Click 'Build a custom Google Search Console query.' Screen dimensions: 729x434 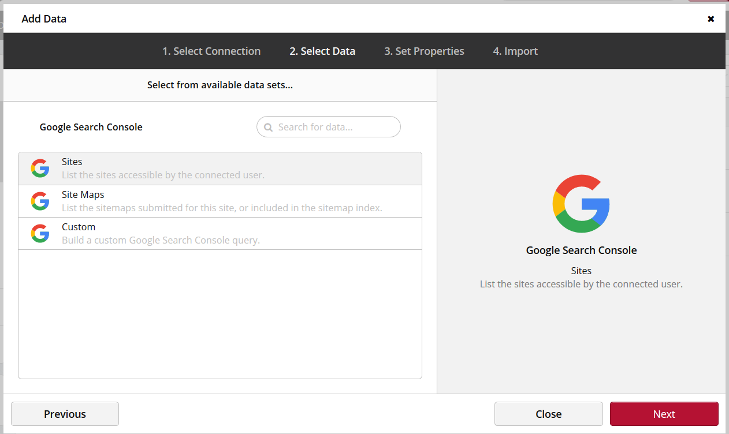[161, 240]
